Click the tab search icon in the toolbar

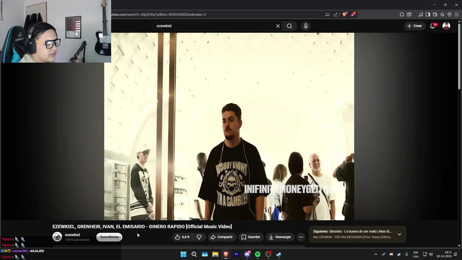click(409, 14)
